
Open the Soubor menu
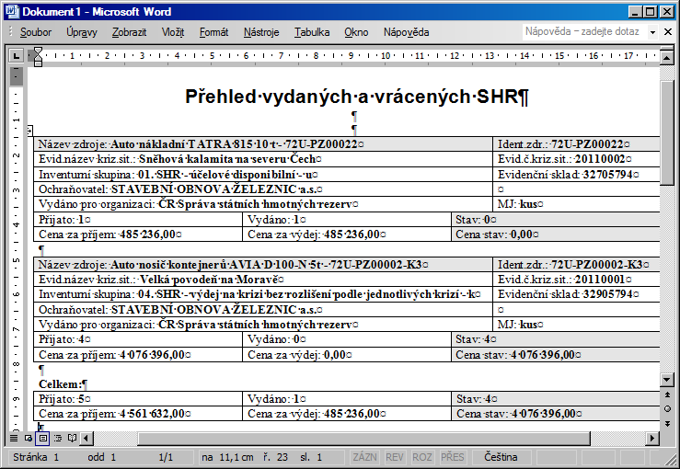36,32
